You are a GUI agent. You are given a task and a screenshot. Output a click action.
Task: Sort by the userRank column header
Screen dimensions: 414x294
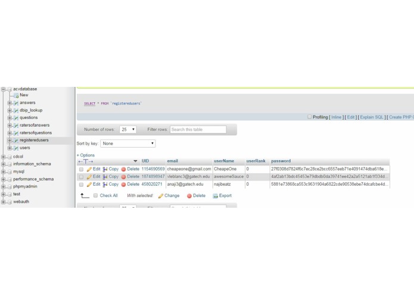[256, 161]
